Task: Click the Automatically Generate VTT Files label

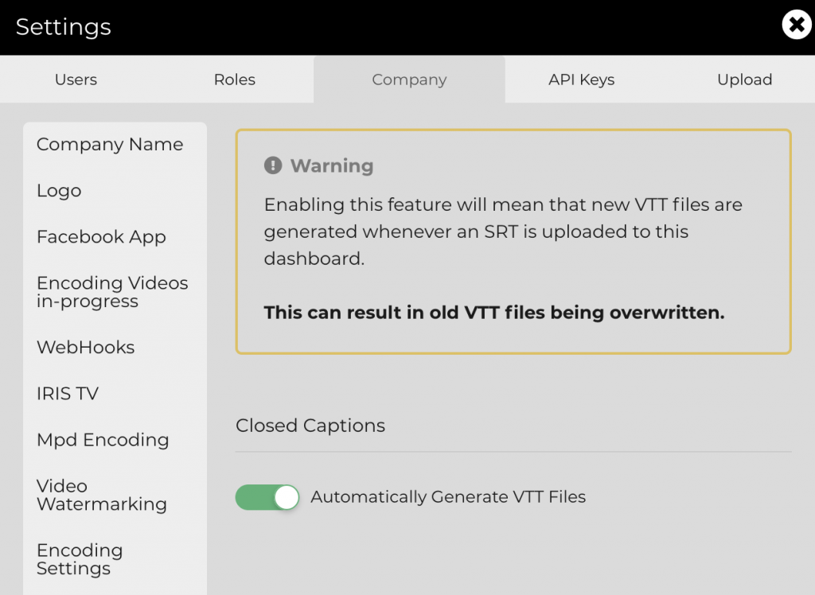Action: [x=448, y=497]
